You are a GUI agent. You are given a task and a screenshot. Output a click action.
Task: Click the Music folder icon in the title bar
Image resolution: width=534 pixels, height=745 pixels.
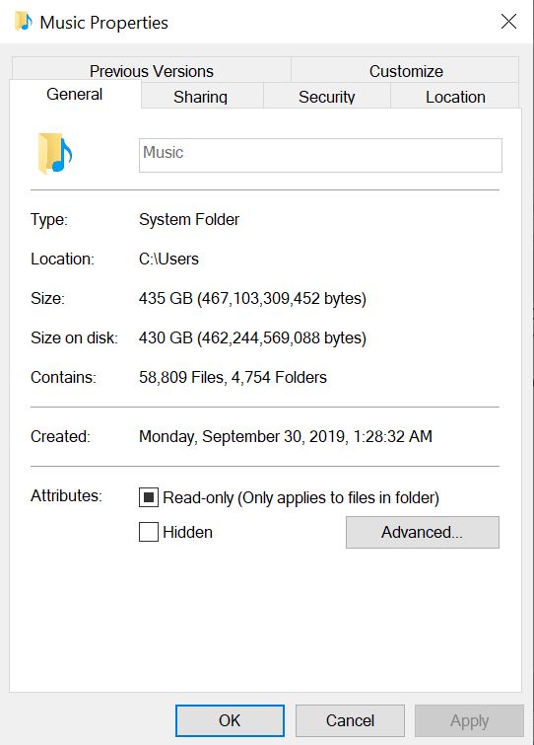pos(24,22)
